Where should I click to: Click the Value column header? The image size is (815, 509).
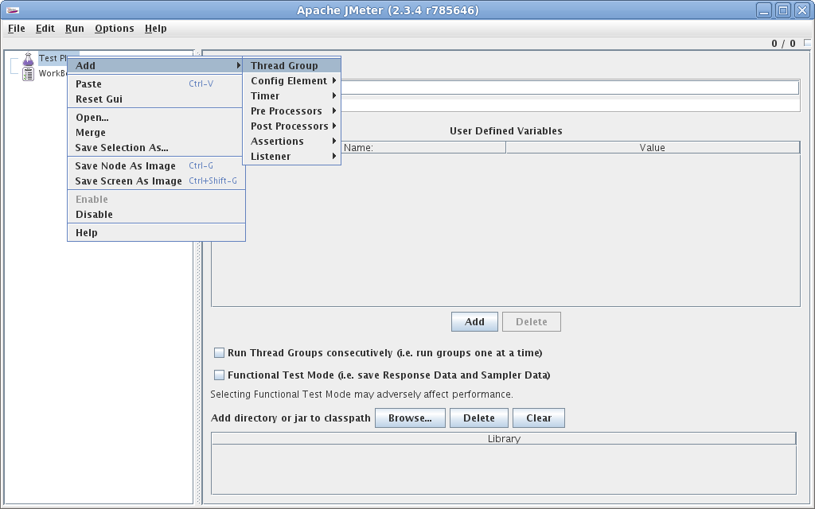[653, 147]
